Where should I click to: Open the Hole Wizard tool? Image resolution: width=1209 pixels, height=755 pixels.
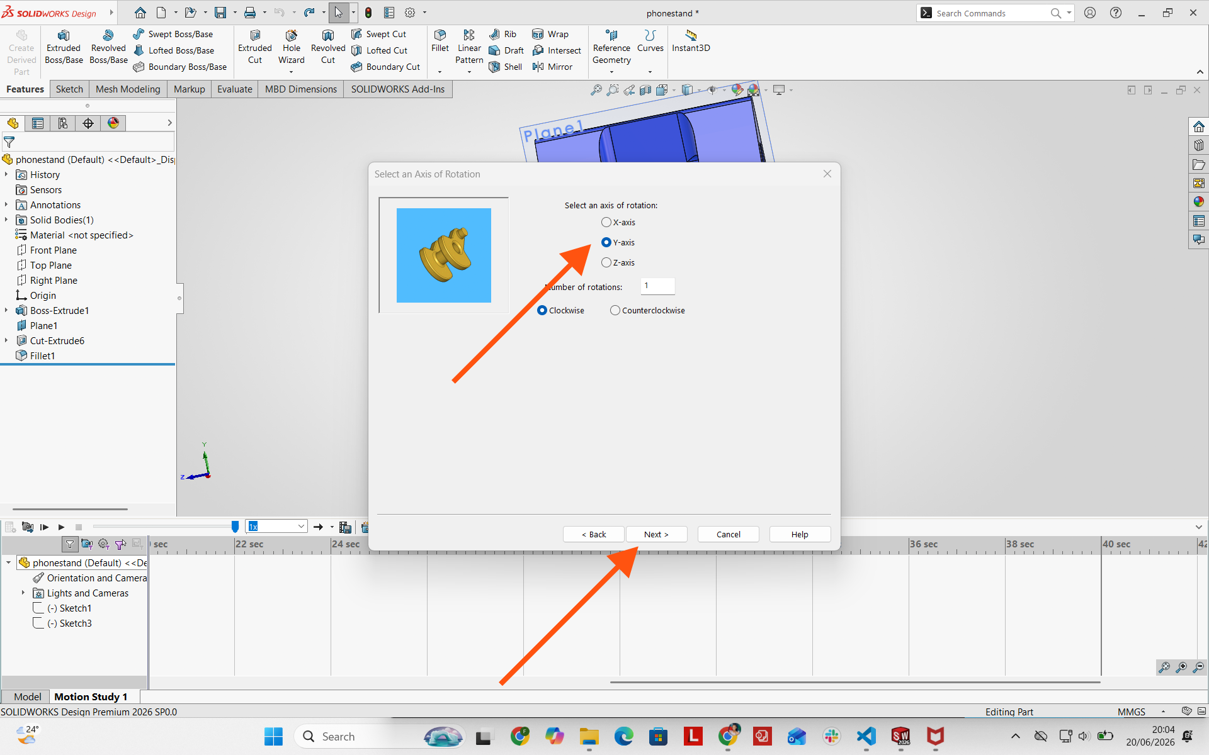pos(292,47)
